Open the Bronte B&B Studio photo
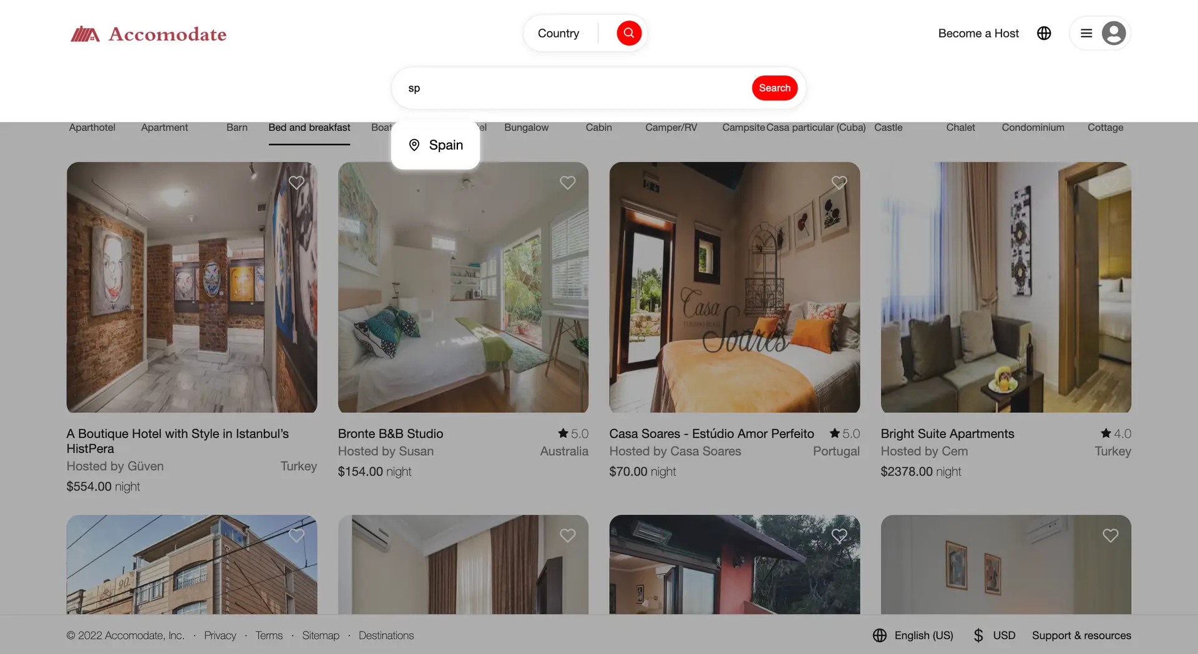Screen dimensions: 1198x654 (x=463, y=287)
